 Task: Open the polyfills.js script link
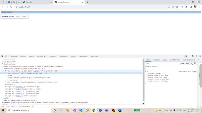(x=21, y=89)
